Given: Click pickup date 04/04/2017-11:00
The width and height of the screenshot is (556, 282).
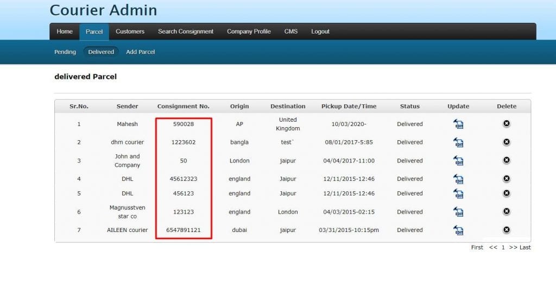Looking at the screenshot, I should coord(349,161).
